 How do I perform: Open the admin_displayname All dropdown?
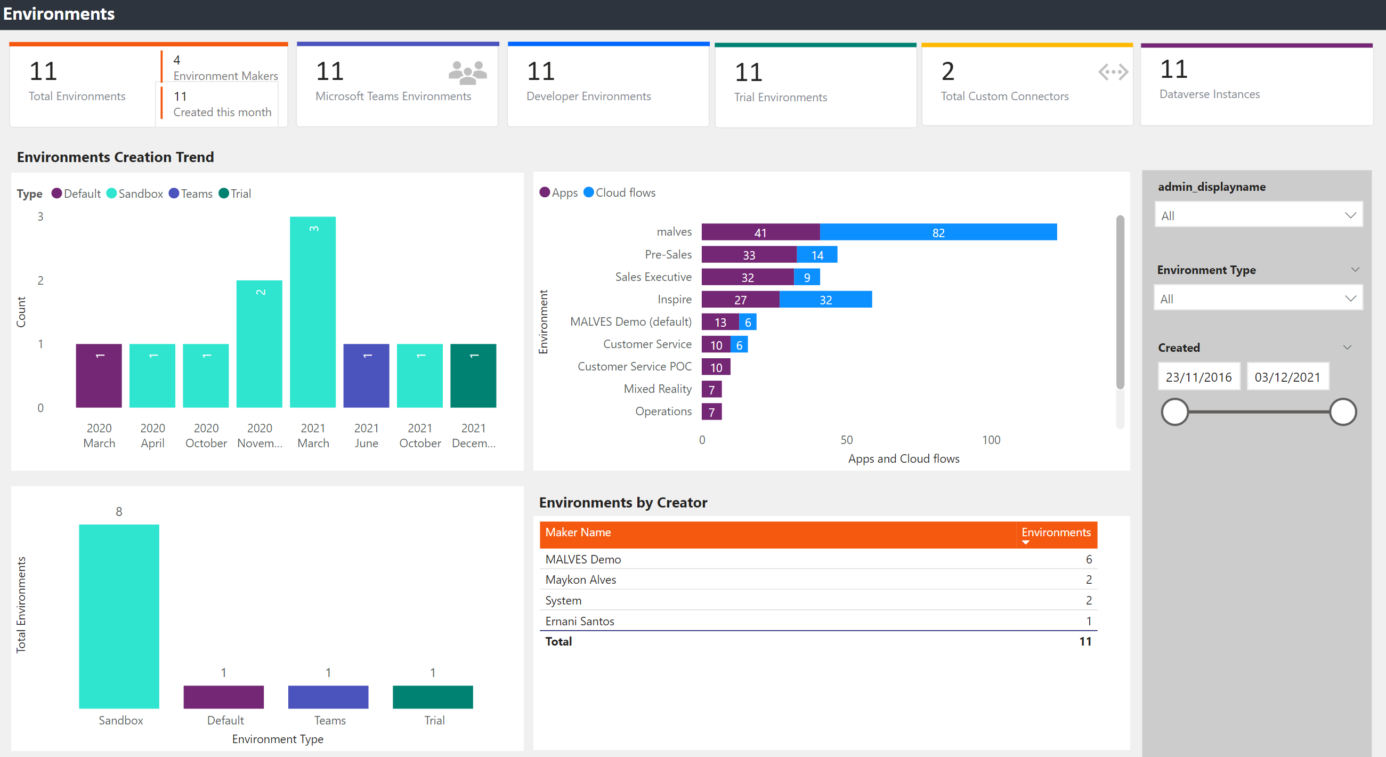point(1258,215)
